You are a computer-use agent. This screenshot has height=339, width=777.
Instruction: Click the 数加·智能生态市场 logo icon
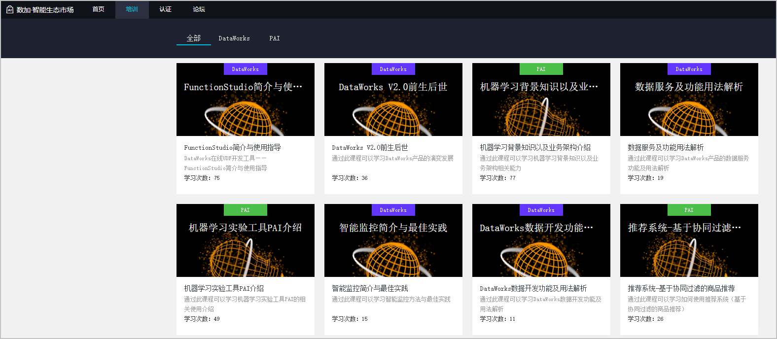[x=10, y=9]
